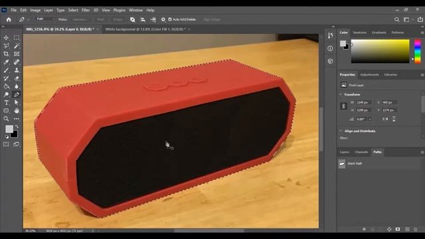425x239 pixels.
Task: Select the Eraser tool
Action: click(x=17, y=78)
